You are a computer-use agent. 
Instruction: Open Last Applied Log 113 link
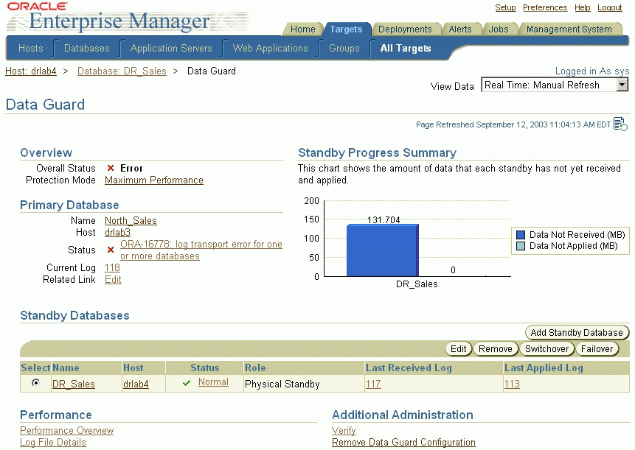[512, 384]
